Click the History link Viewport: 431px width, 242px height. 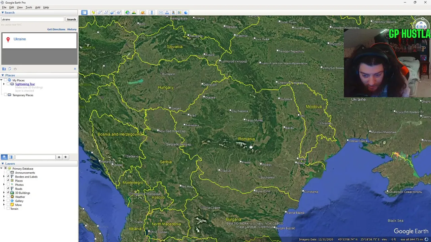[x=72, y=29]
